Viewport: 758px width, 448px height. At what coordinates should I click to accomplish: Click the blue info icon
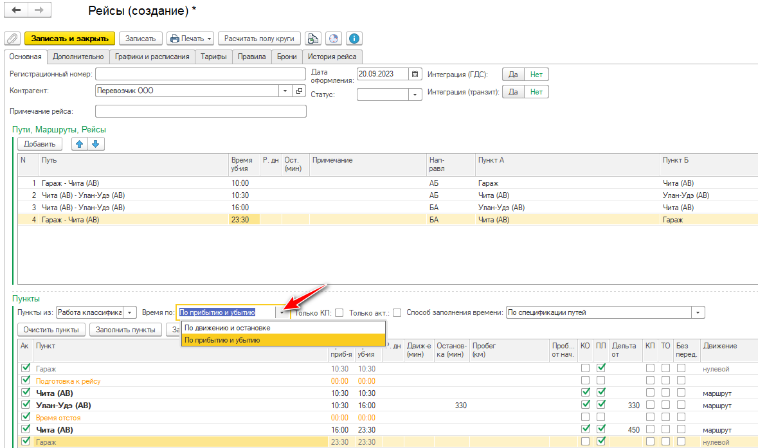point(354,39)
